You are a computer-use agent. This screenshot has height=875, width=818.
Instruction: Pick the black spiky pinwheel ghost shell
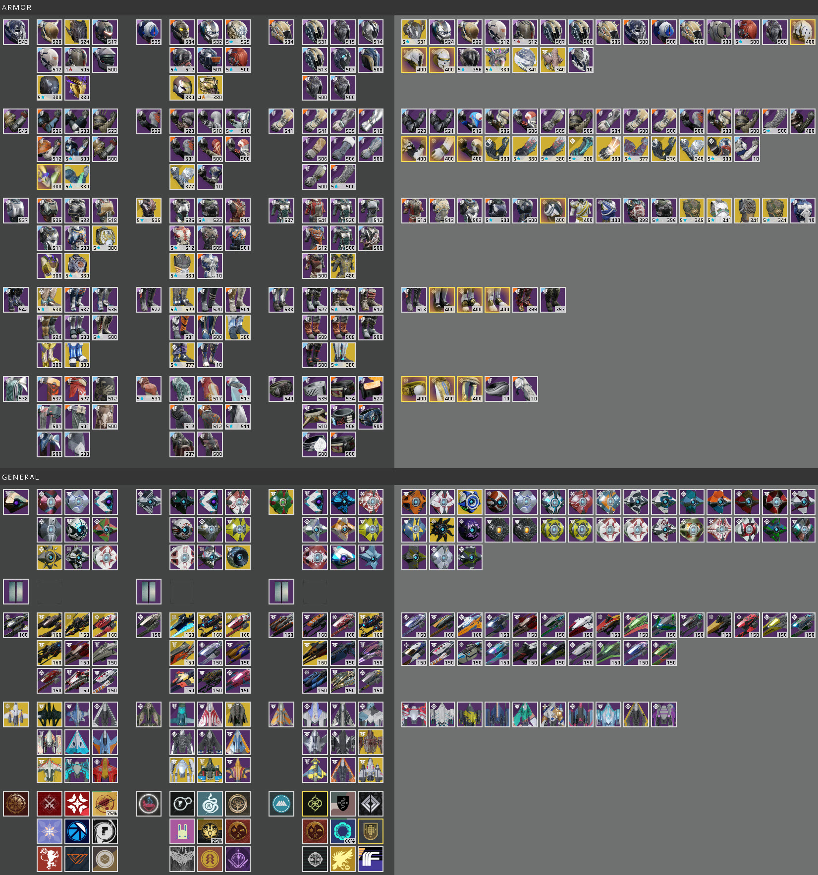pos(442,530)
